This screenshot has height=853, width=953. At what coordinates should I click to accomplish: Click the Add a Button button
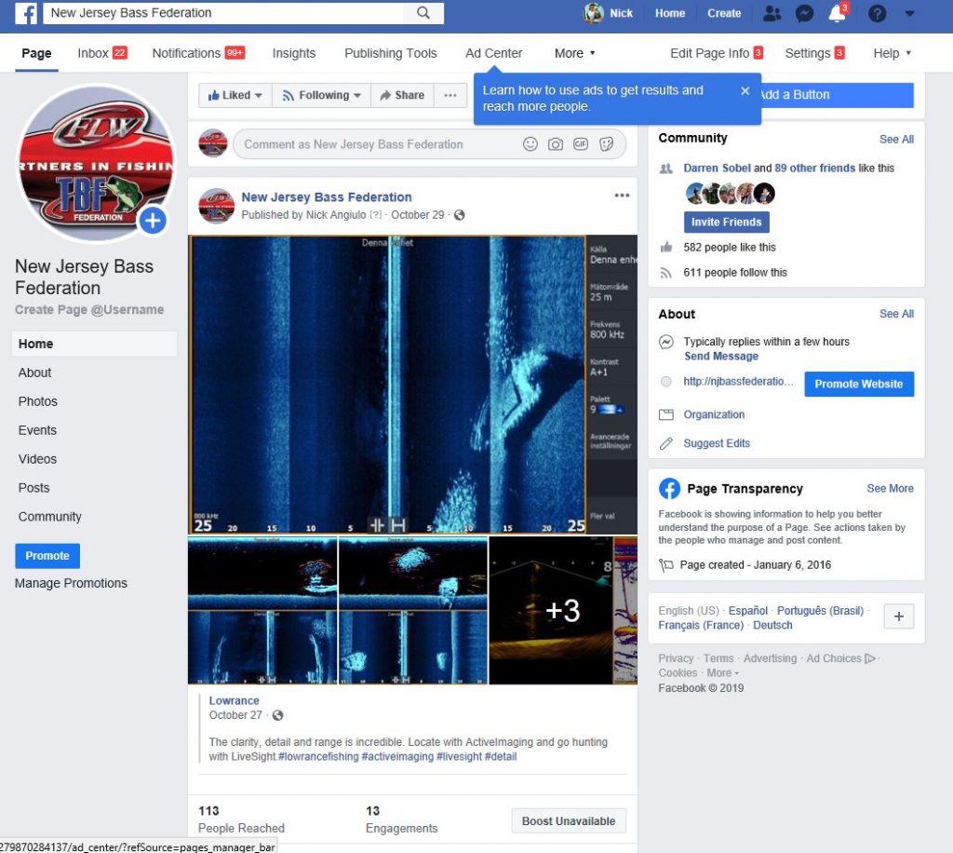coord(837,95)
